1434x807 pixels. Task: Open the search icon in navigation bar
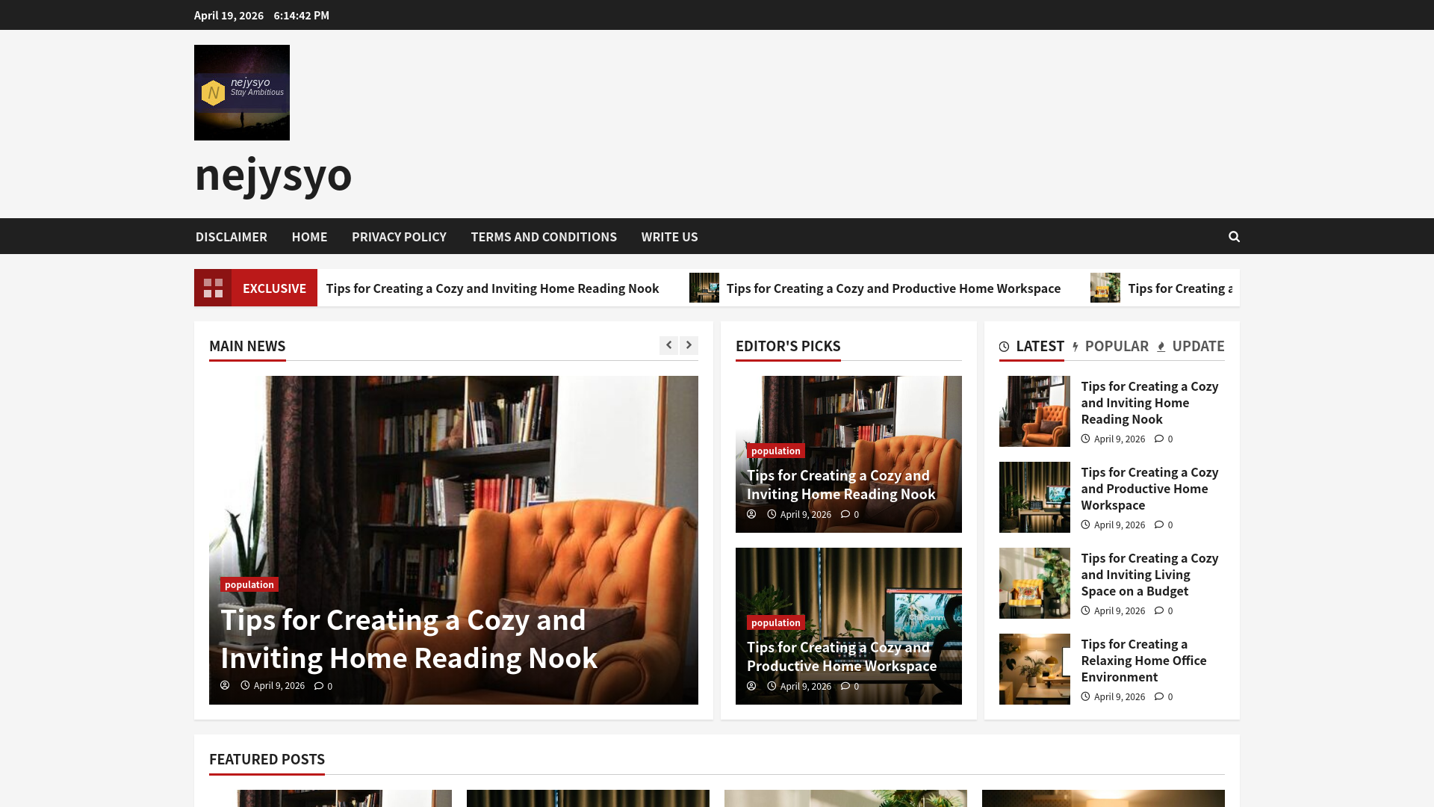pos(1234,236)
